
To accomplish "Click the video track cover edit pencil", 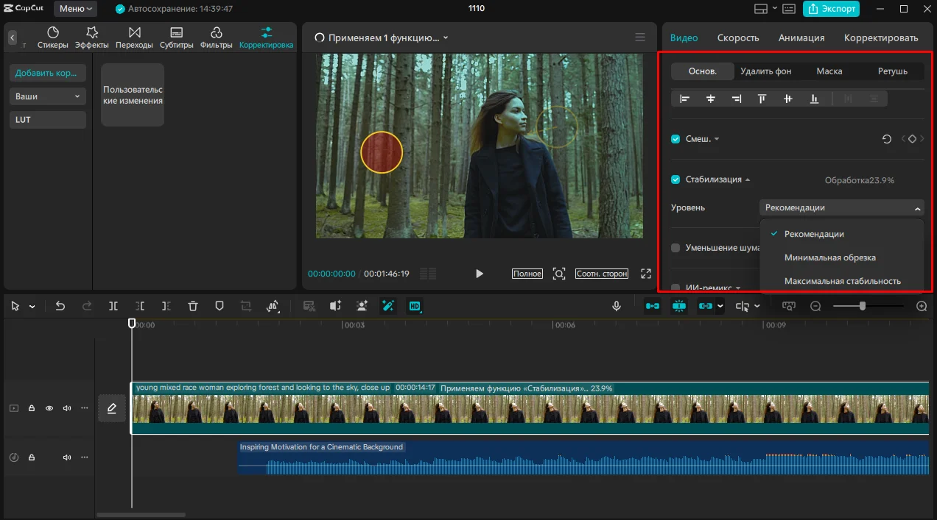I will coord(112,408).
